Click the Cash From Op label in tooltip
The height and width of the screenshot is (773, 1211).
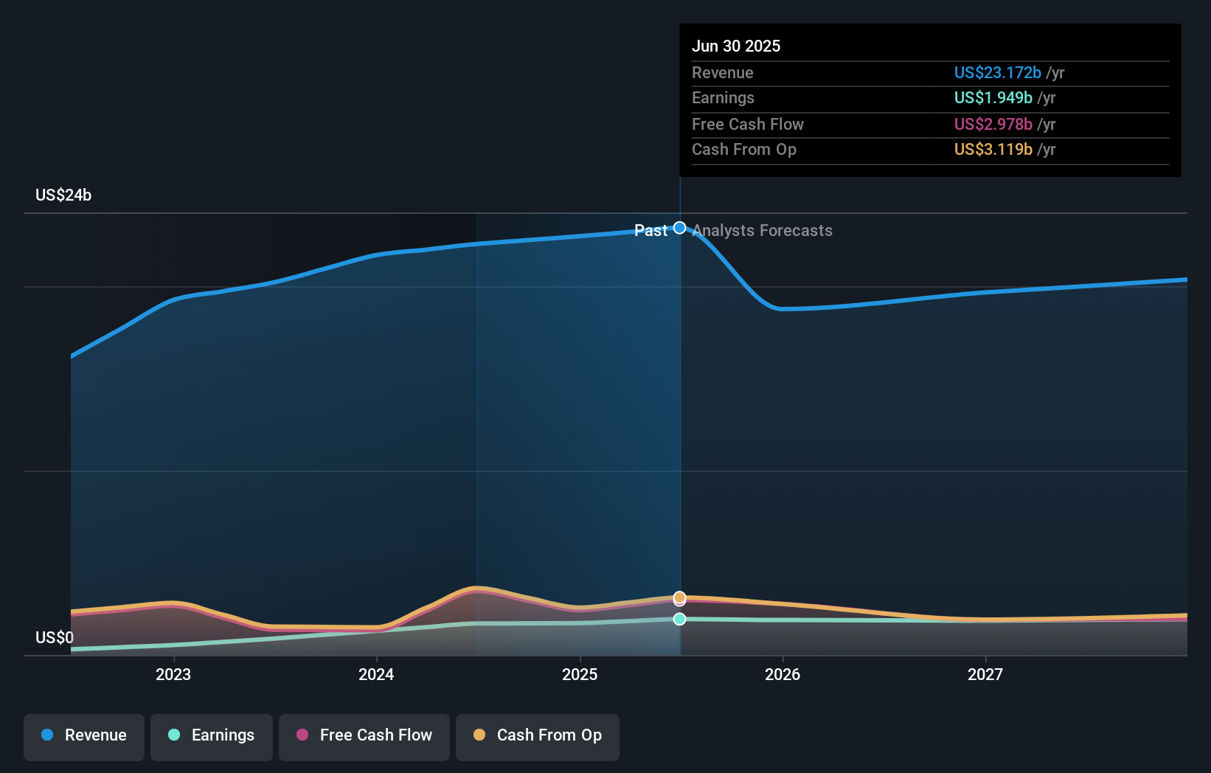click(744, 149)
